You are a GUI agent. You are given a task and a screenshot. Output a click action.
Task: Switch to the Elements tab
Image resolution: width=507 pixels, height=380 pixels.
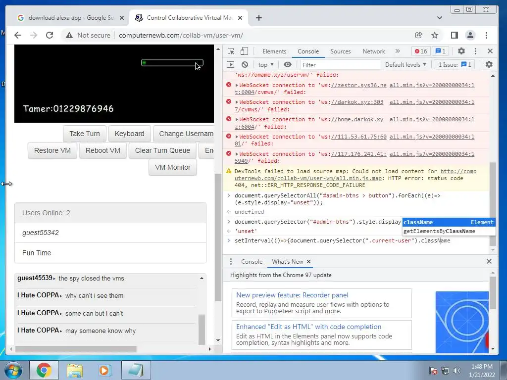(274, 51)
